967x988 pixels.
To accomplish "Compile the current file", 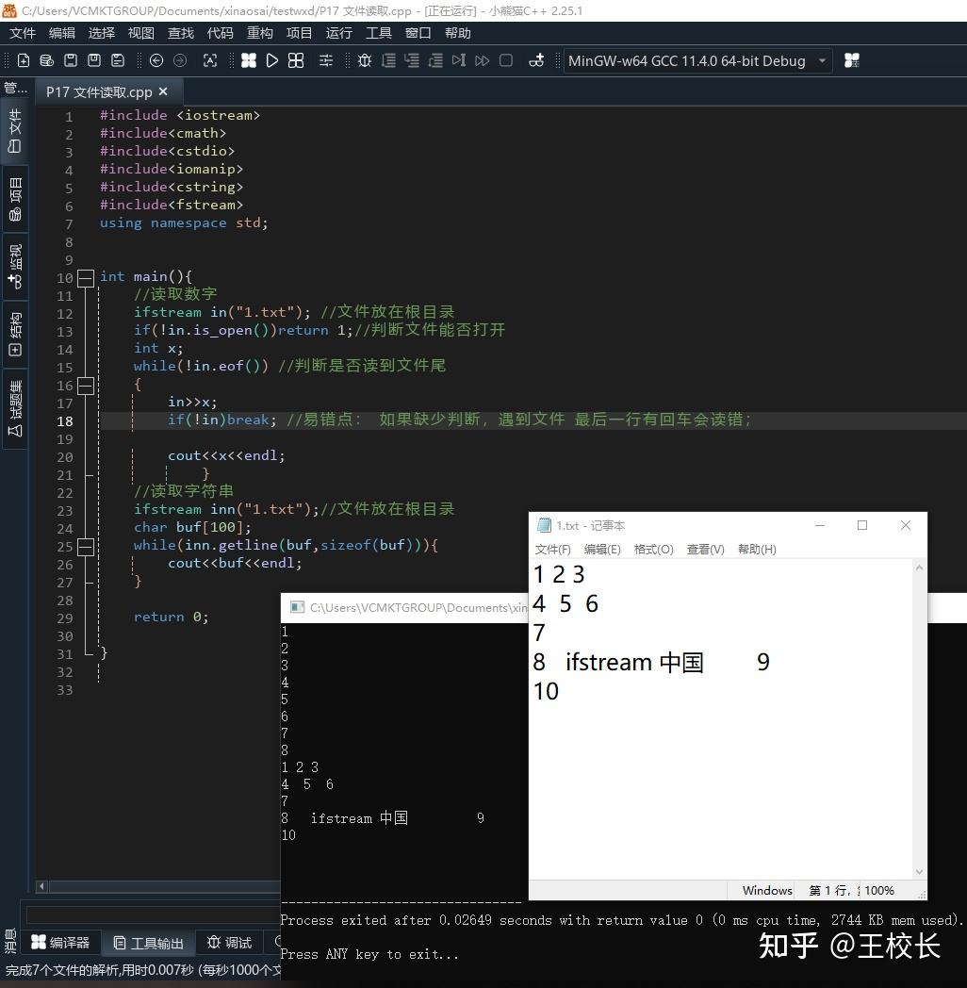I will tap(249, 60).
